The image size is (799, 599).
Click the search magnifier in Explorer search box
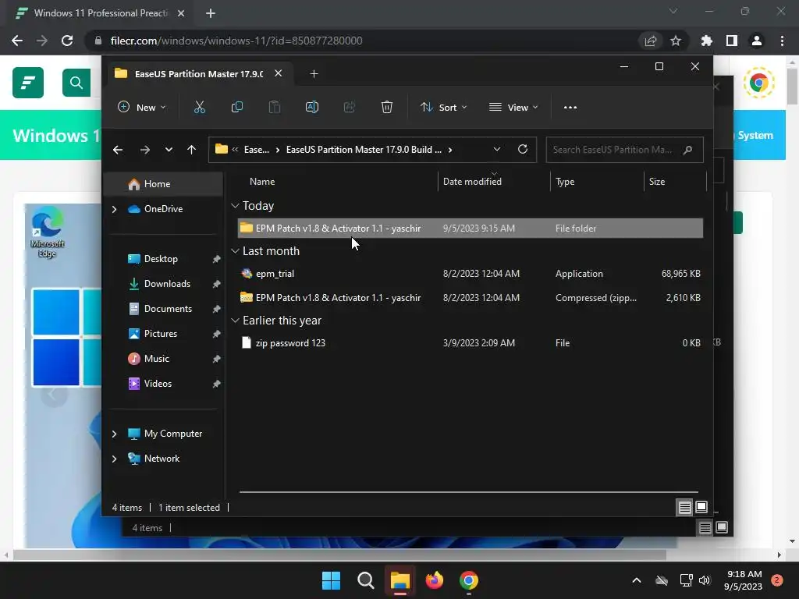688,150
